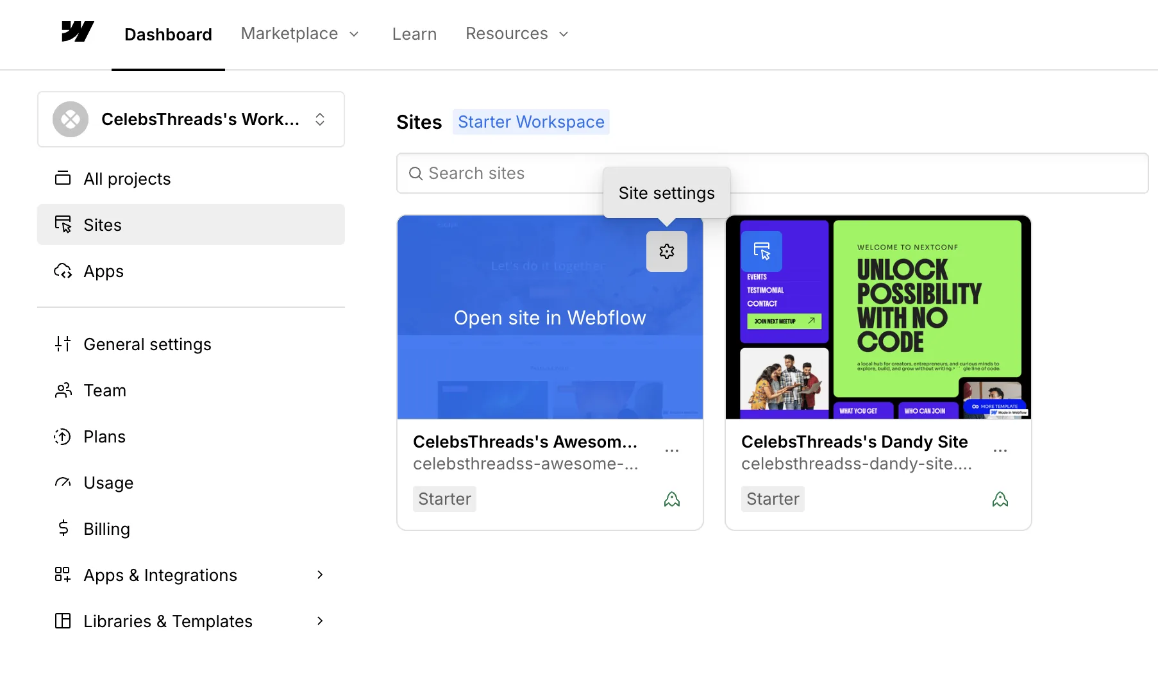Click the search magnifier icon
The image size is (1158, 699).
pyautogui.click(x=415, y=173)
